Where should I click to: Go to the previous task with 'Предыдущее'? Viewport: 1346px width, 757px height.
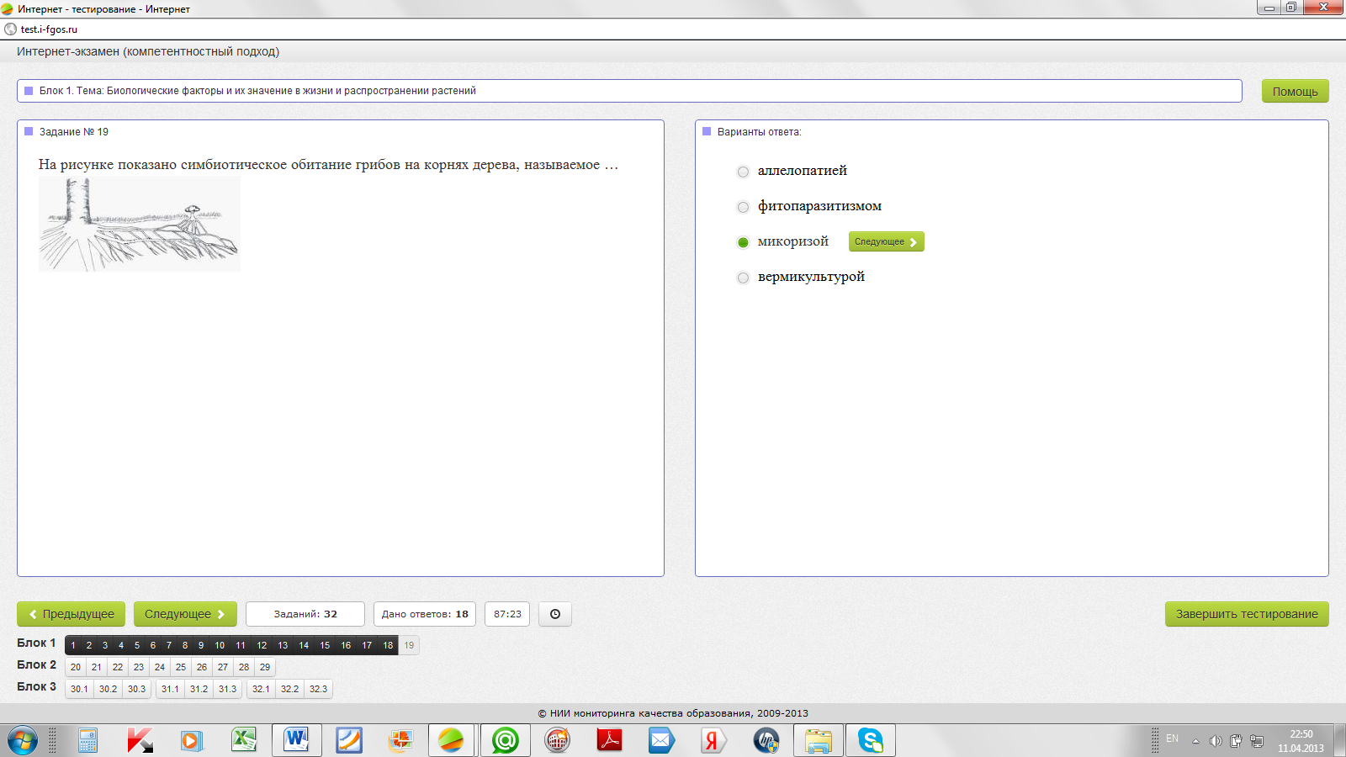point(72,614)
